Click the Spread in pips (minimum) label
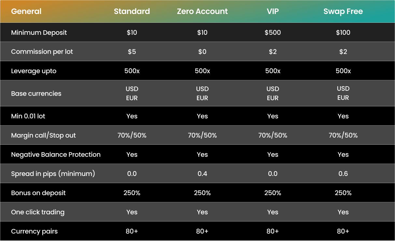Viewport: 395px width, 241px height. [53, 174]
